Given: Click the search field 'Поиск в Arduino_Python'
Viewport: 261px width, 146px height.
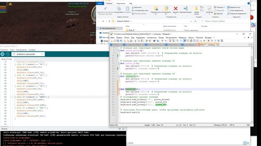Looking at the screenshot, I should pos(224,21).
